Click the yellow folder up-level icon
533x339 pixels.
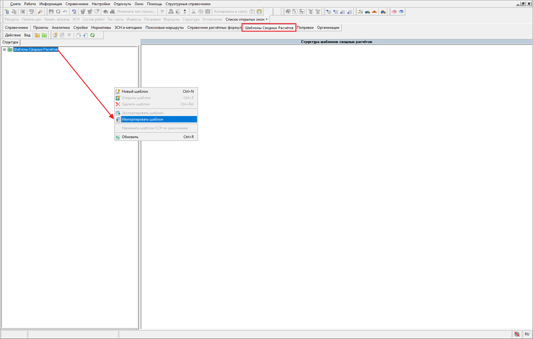pyautogui.click(x=37, y=35)
